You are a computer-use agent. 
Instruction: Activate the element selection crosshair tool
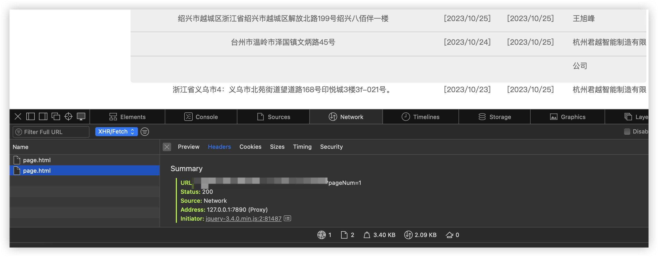pos(69,116)
